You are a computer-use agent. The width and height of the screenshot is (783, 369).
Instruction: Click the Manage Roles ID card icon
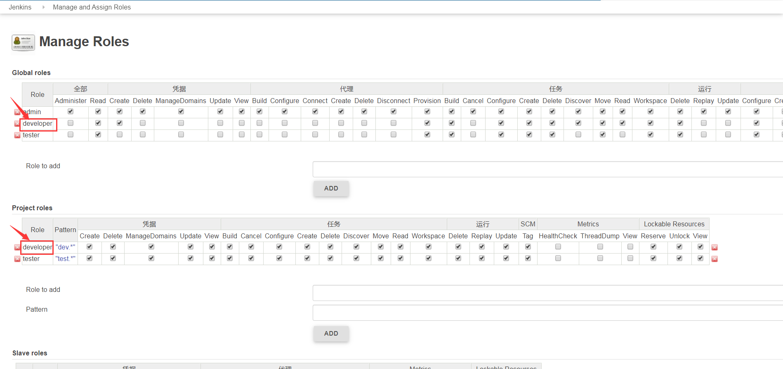tap(23, 42)
